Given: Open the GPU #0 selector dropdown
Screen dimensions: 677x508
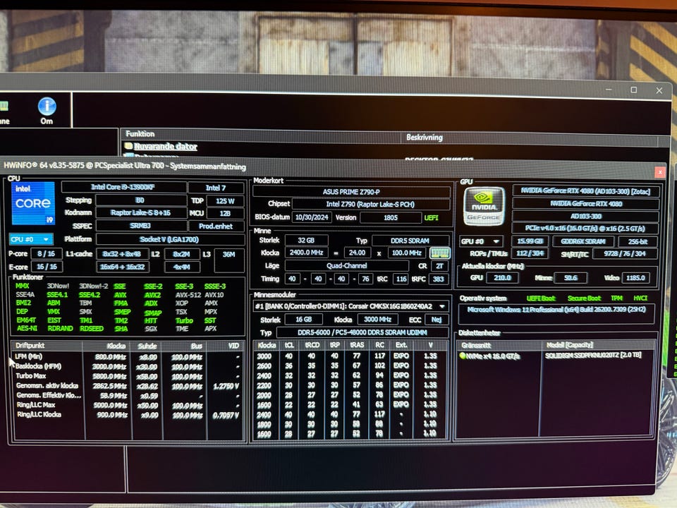Looking at the screenshot, I should (482, 241).
